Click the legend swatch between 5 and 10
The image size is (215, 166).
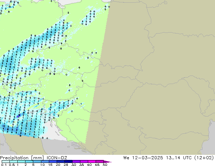click(37, 162)
